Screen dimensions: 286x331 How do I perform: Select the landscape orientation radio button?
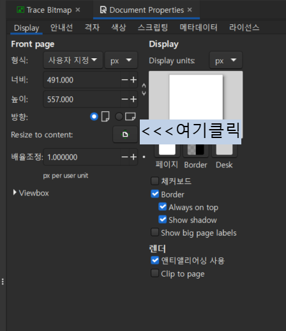point(119,116)
